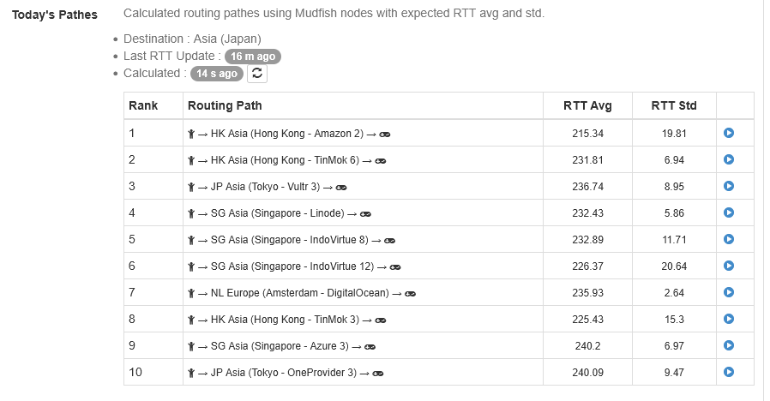
Task: Play the Tokyo OneProvider 3 routing path
Action: coord(729,372)
